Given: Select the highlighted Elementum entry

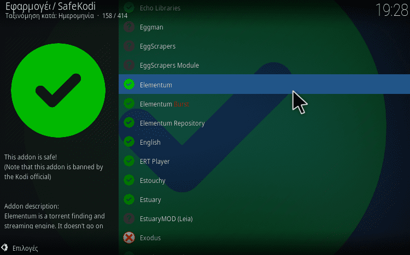Looking at the screenshot, I should click(x=265, y=84).
